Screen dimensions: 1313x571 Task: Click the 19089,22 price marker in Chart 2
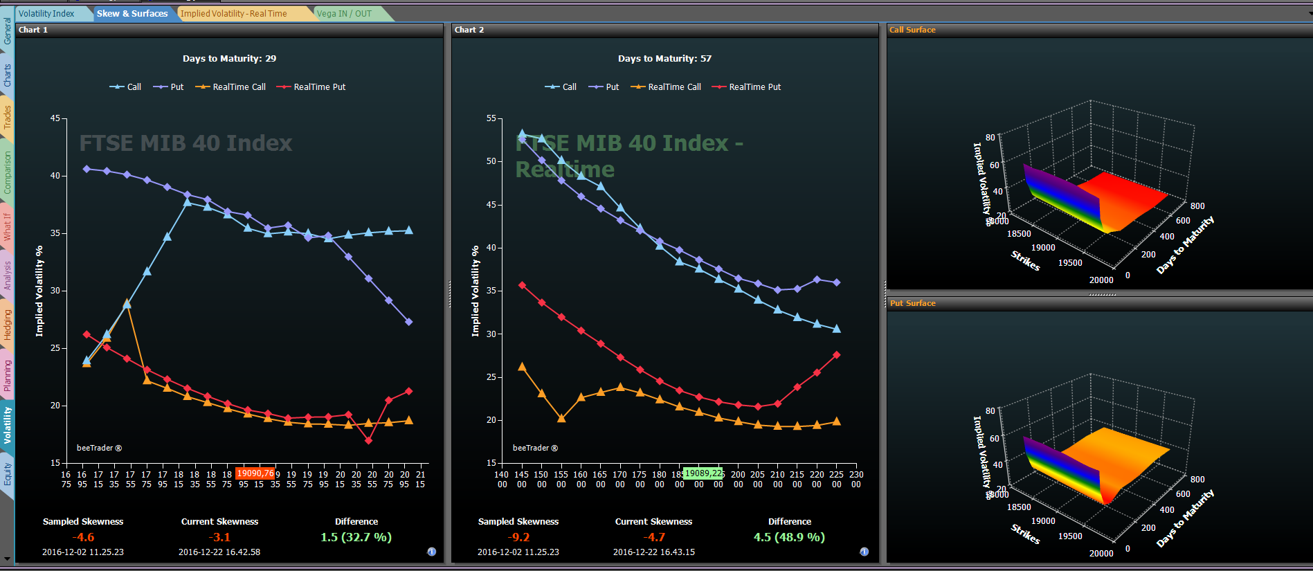703,473
